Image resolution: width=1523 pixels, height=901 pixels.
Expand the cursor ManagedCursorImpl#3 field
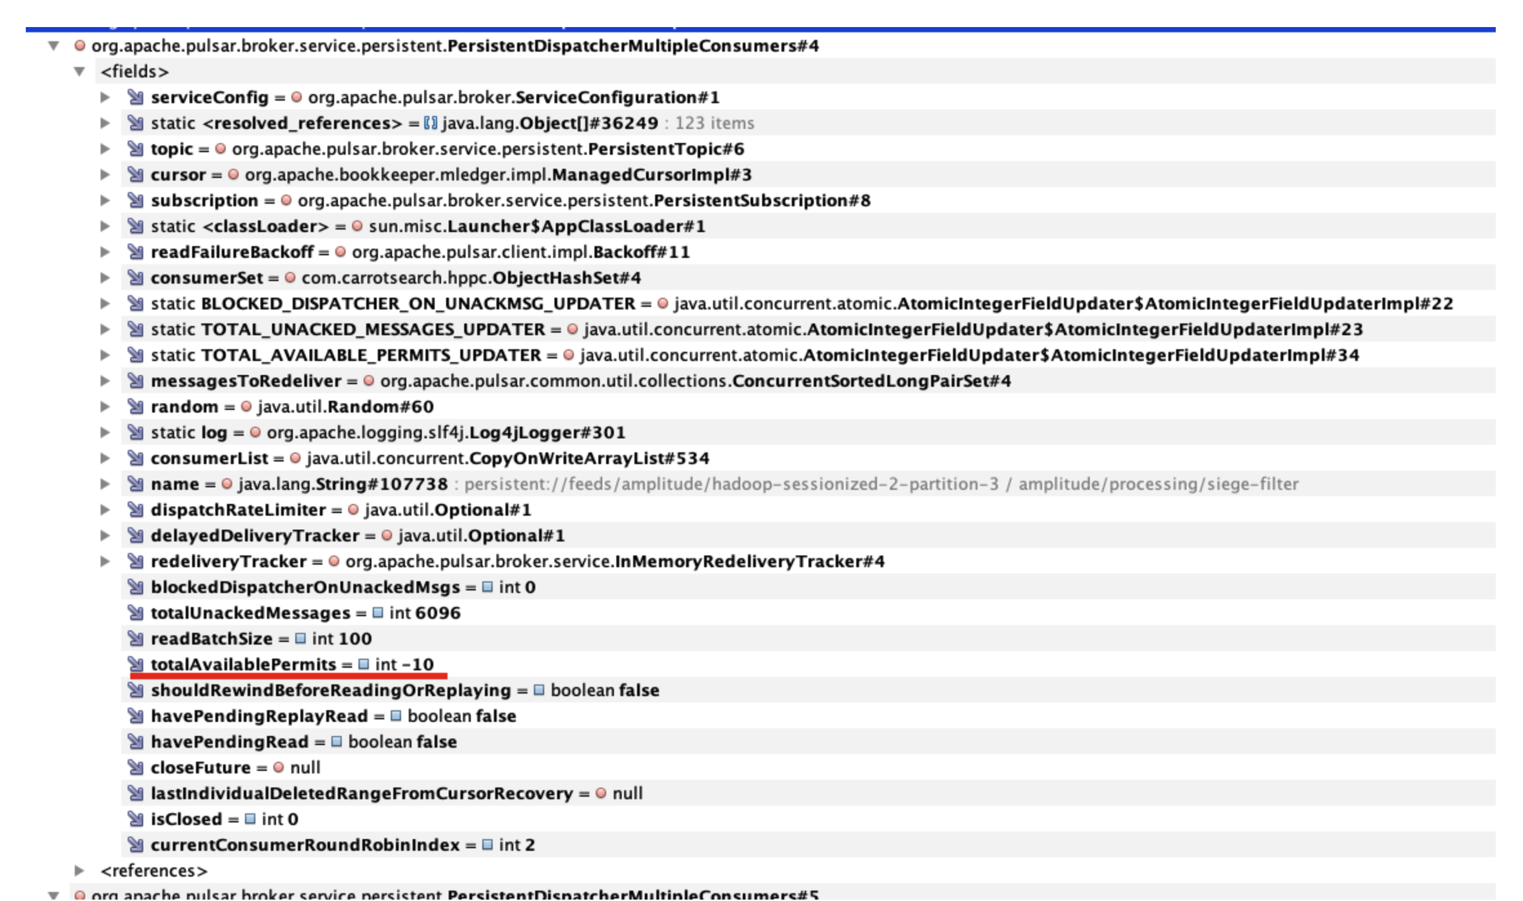pyautogui.click(x=105, y=175)
